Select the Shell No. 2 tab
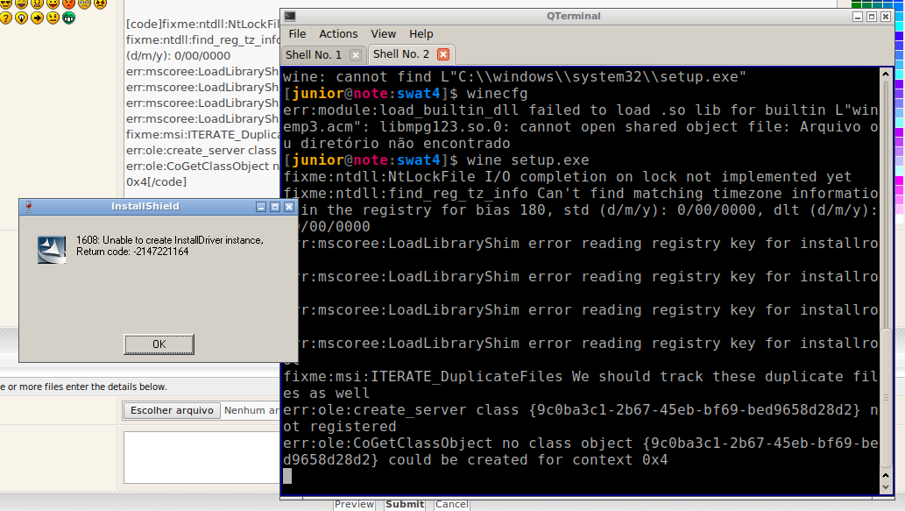Screen dimensions: 905x511 [x=401, y=54]
